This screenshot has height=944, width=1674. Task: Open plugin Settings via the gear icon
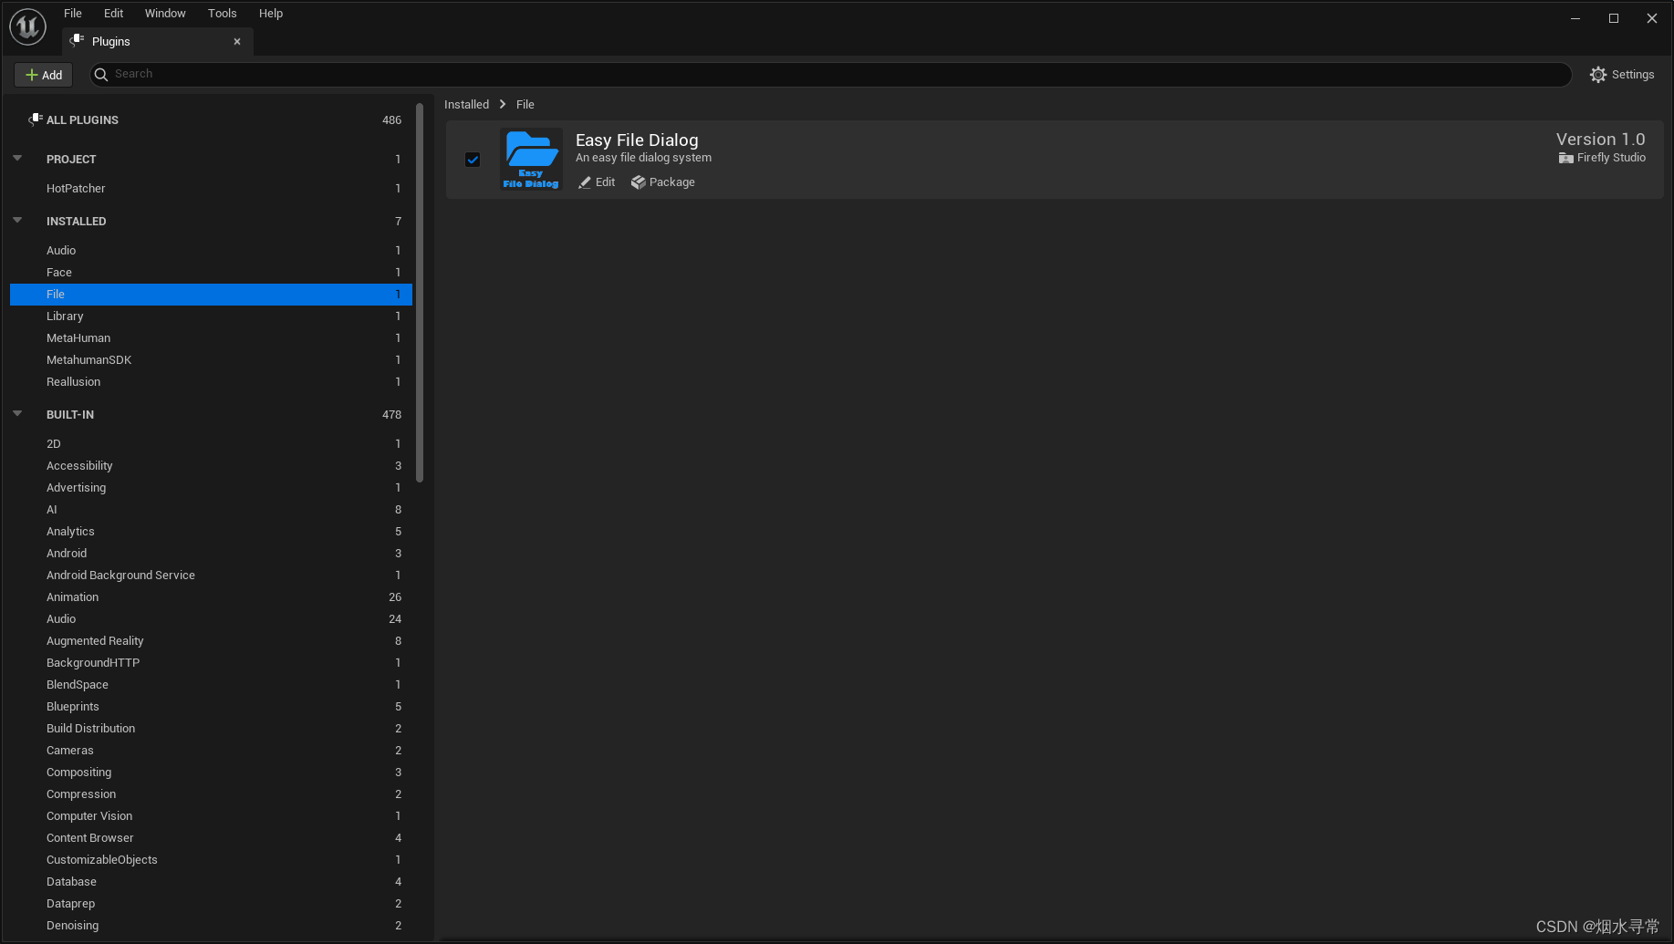click(x=1599, y=74)
